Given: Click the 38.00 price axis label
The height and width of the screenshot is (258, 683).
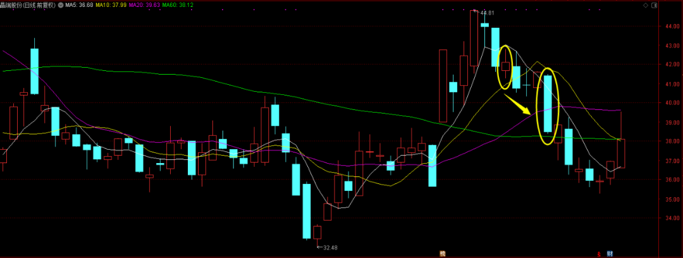Looking at the screenshot, I should point(671,141).
